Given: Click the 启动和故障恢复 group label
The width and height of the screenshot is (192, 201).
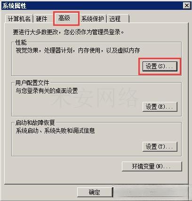Looking at the screenshot, I should point(35,123).
